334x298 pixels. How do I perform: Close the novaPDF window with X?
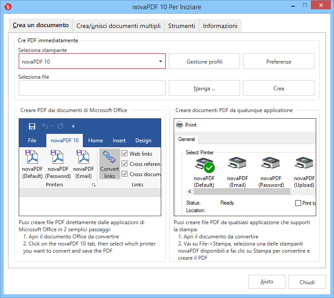[x=321, y=5]
